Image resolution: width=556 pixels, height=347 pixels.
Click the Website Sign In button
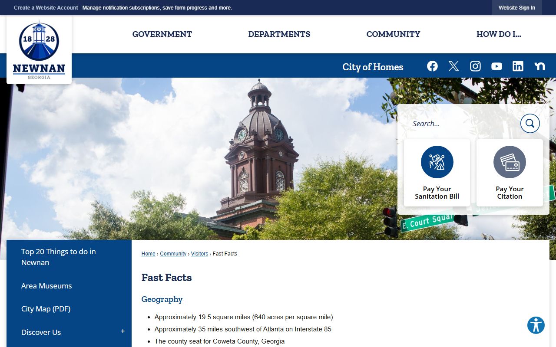(517, 8)
